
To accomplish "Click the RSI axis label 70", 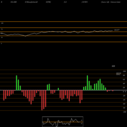I will pos(2,29).
